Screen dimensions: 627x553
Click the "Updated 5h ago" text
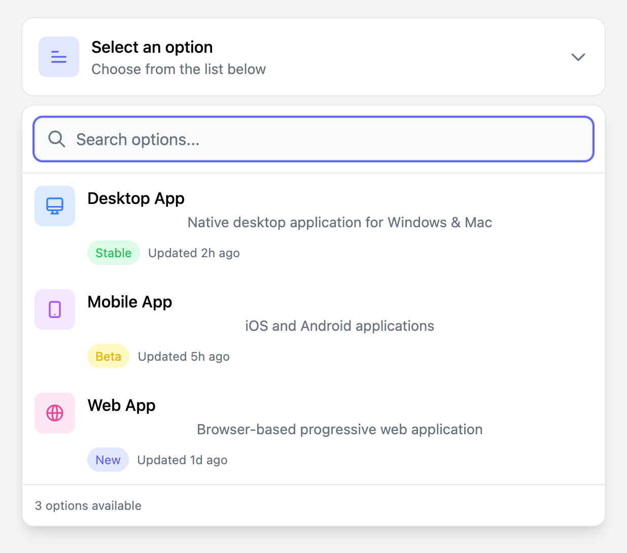[x=184, y=357]
